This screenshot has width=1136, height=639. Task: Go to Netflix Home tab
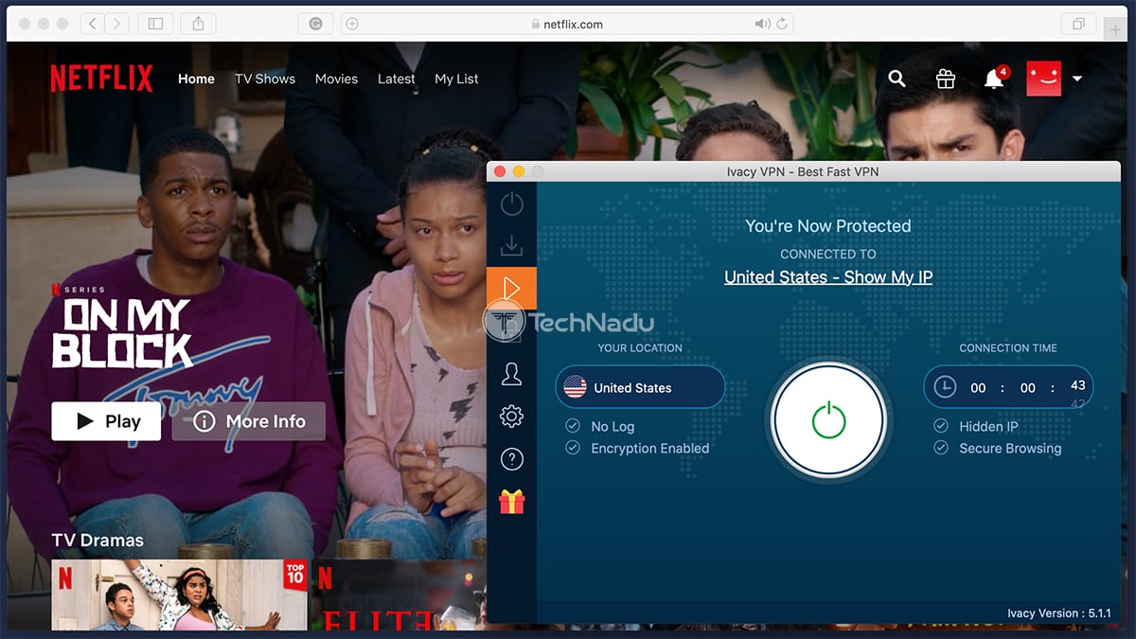tap(196, 79)
